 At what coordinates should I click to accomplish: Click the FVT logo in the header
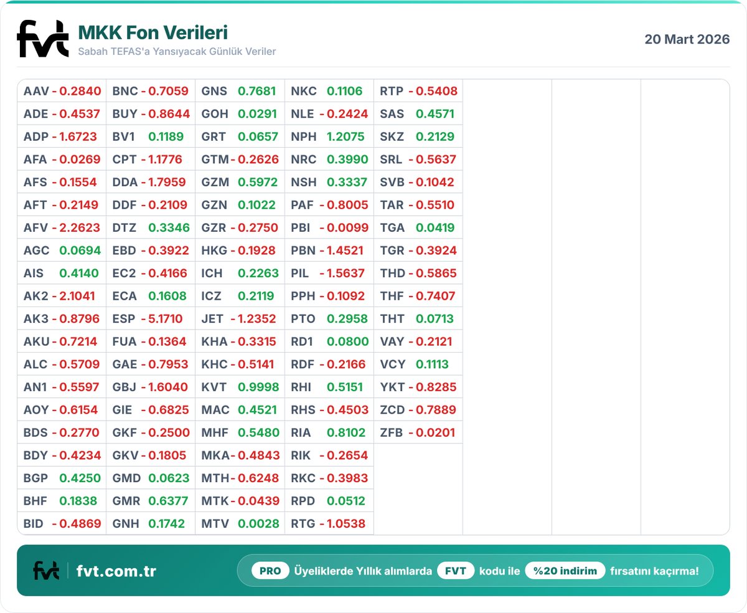42,39
